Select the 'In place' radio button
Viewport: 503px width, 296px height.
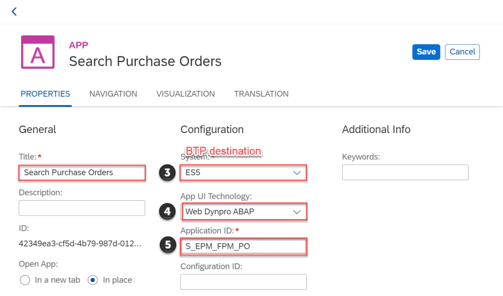pos(92,280)
